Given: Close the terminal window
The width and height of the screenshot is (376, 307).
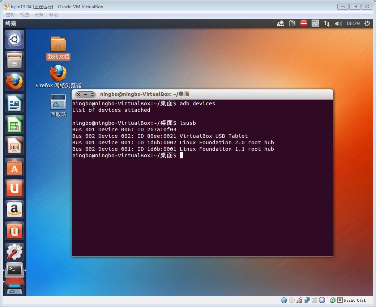Looking at the screenshot, I should pos(79,95).
